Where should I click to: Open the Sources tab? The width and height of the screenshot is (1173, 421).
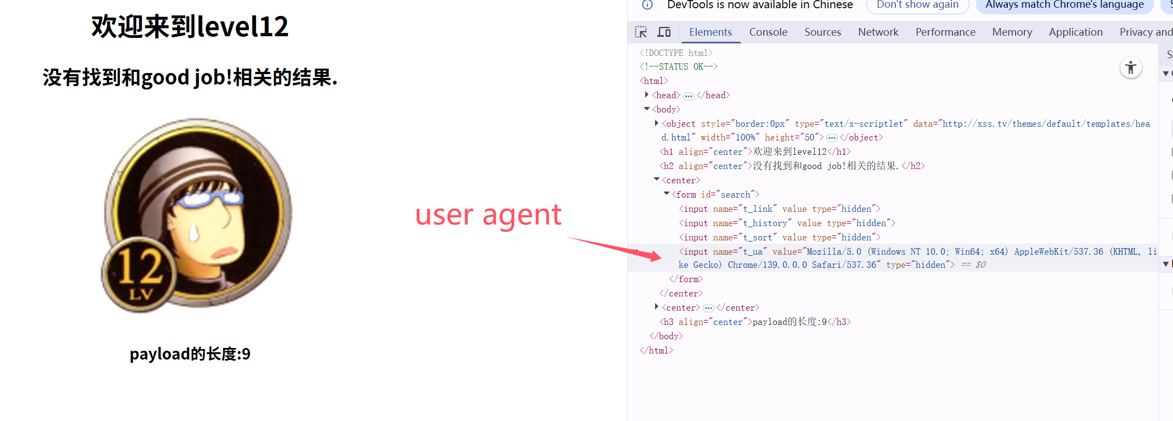[x=822, y=32]
